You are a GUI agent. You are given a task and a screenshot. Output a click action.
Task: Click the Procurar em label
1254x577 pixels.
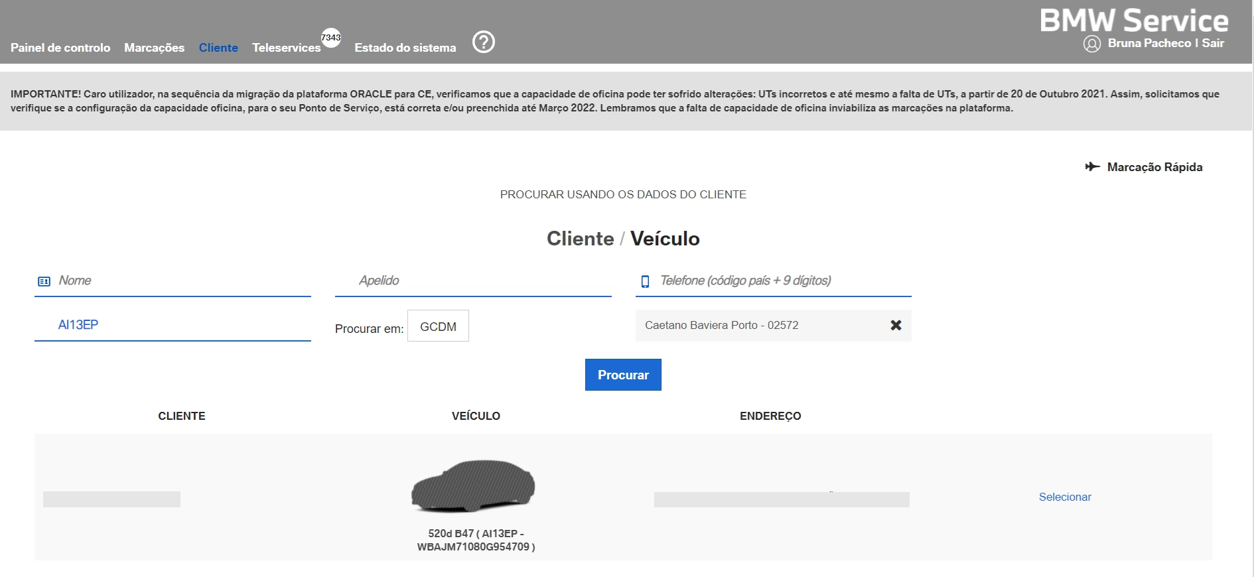pyautogui.click(x=369, y=328)
